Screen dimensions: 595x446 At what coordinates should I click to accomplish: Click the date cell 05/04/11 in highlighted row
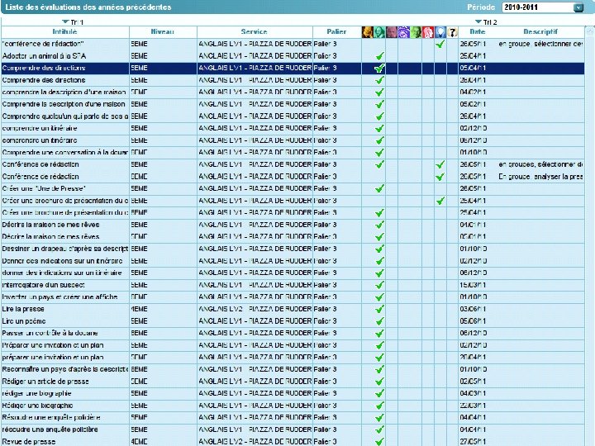pos(474,69)
